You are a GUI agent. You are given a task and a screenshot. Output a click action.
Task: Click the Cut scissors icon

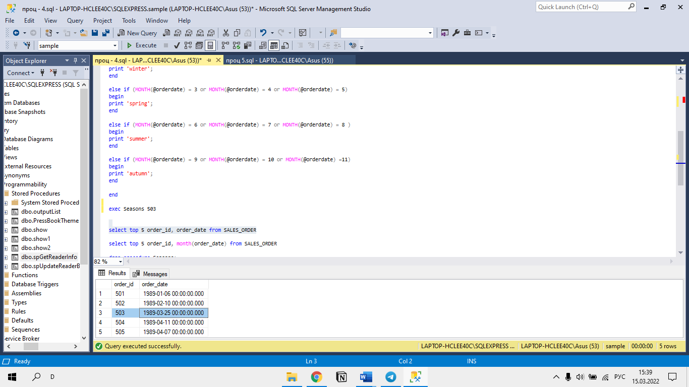click(225, 33)
